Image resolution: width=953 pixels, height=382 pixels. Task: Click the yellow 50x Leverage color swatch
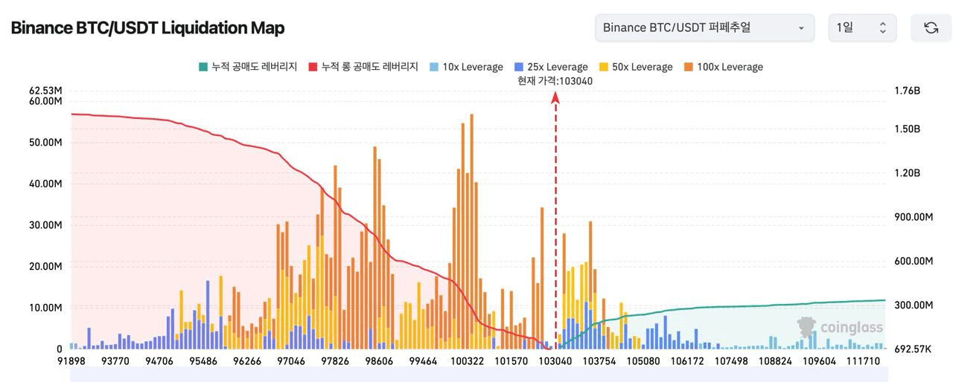point(604,67)
